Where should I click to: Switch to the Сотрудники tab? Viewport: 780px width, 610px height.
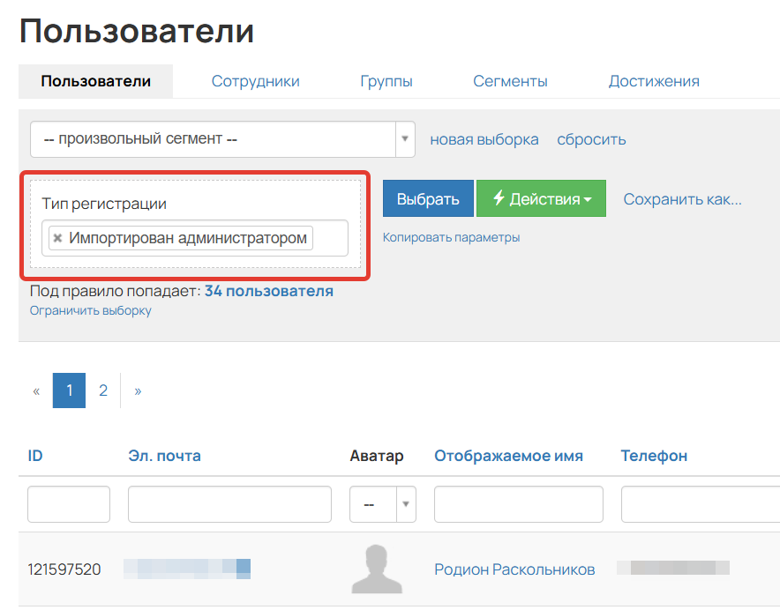pyautogui.click(x=254, y=80)
